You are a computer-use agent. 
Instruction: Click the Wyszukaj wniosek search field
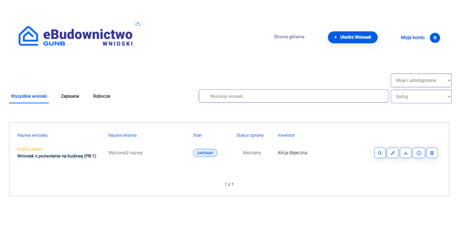(x=293, y=97)
